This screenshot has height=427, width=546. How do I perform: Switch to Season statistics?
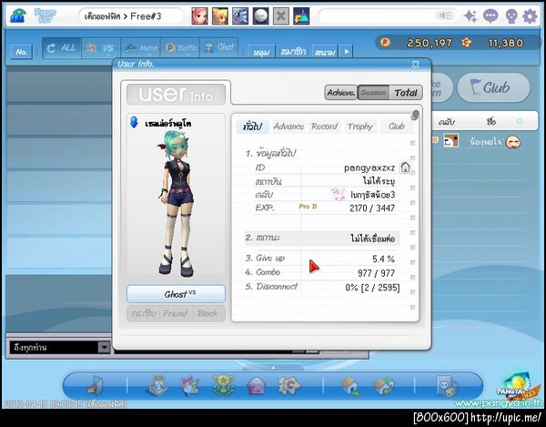[x=373, y=93]
